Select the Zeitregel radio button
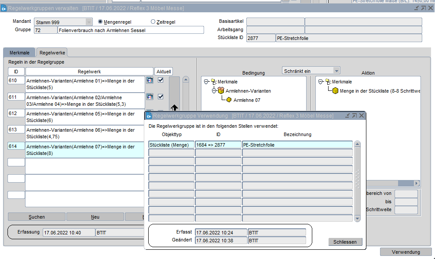 (x=153, y=22)
